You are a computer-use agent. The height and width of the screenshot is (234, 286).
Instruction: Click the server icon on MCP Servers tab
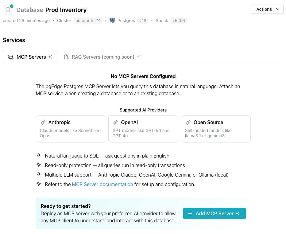[x=11, y=57]
